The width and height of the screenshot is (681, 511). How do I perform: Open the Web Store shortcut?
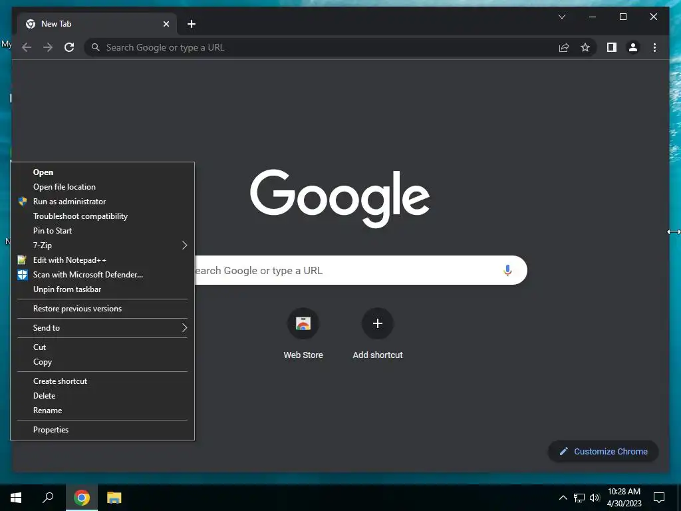(x=303, y=334)
